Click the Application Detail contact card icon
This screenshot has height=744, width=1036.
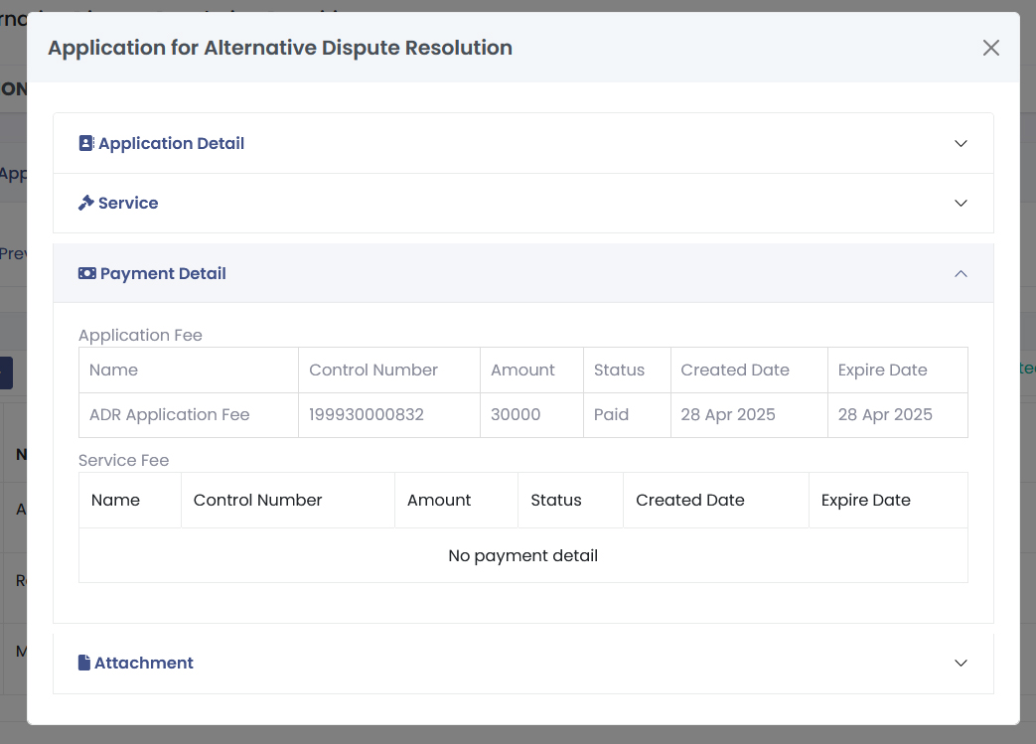point(86,143)
